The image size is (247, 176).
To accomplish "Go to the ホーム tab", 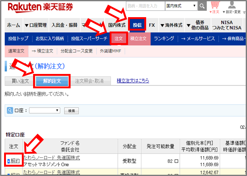I will point(13,25).
